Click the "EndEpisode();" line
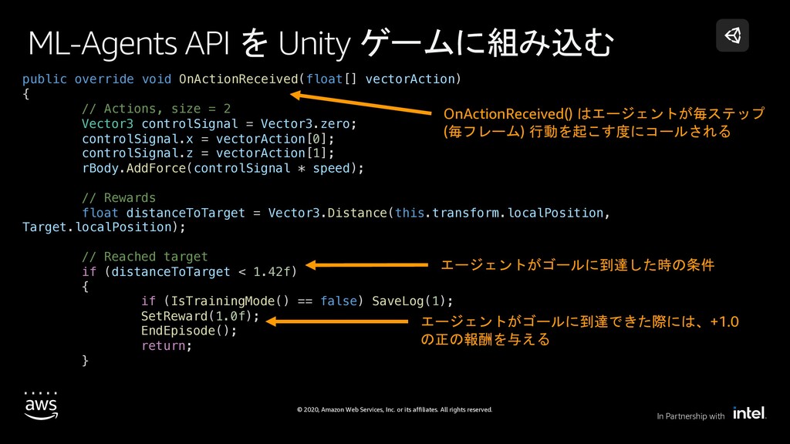 click(x=189, y=331)
